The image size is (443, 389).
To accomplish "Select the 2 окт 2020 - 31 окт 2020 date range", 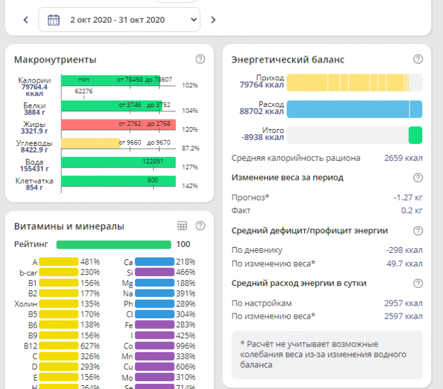I will (x=117, y=20).
